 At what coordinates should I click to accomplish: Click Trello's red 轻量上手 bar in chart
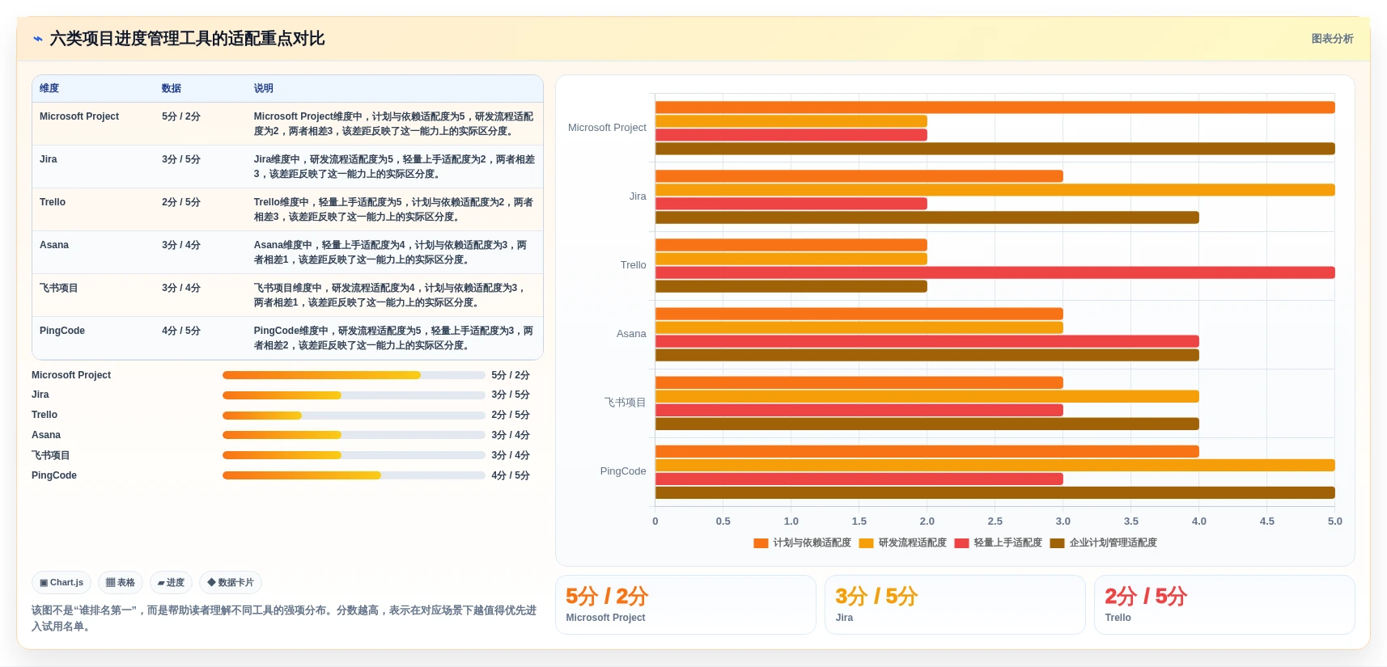[995, 272]
